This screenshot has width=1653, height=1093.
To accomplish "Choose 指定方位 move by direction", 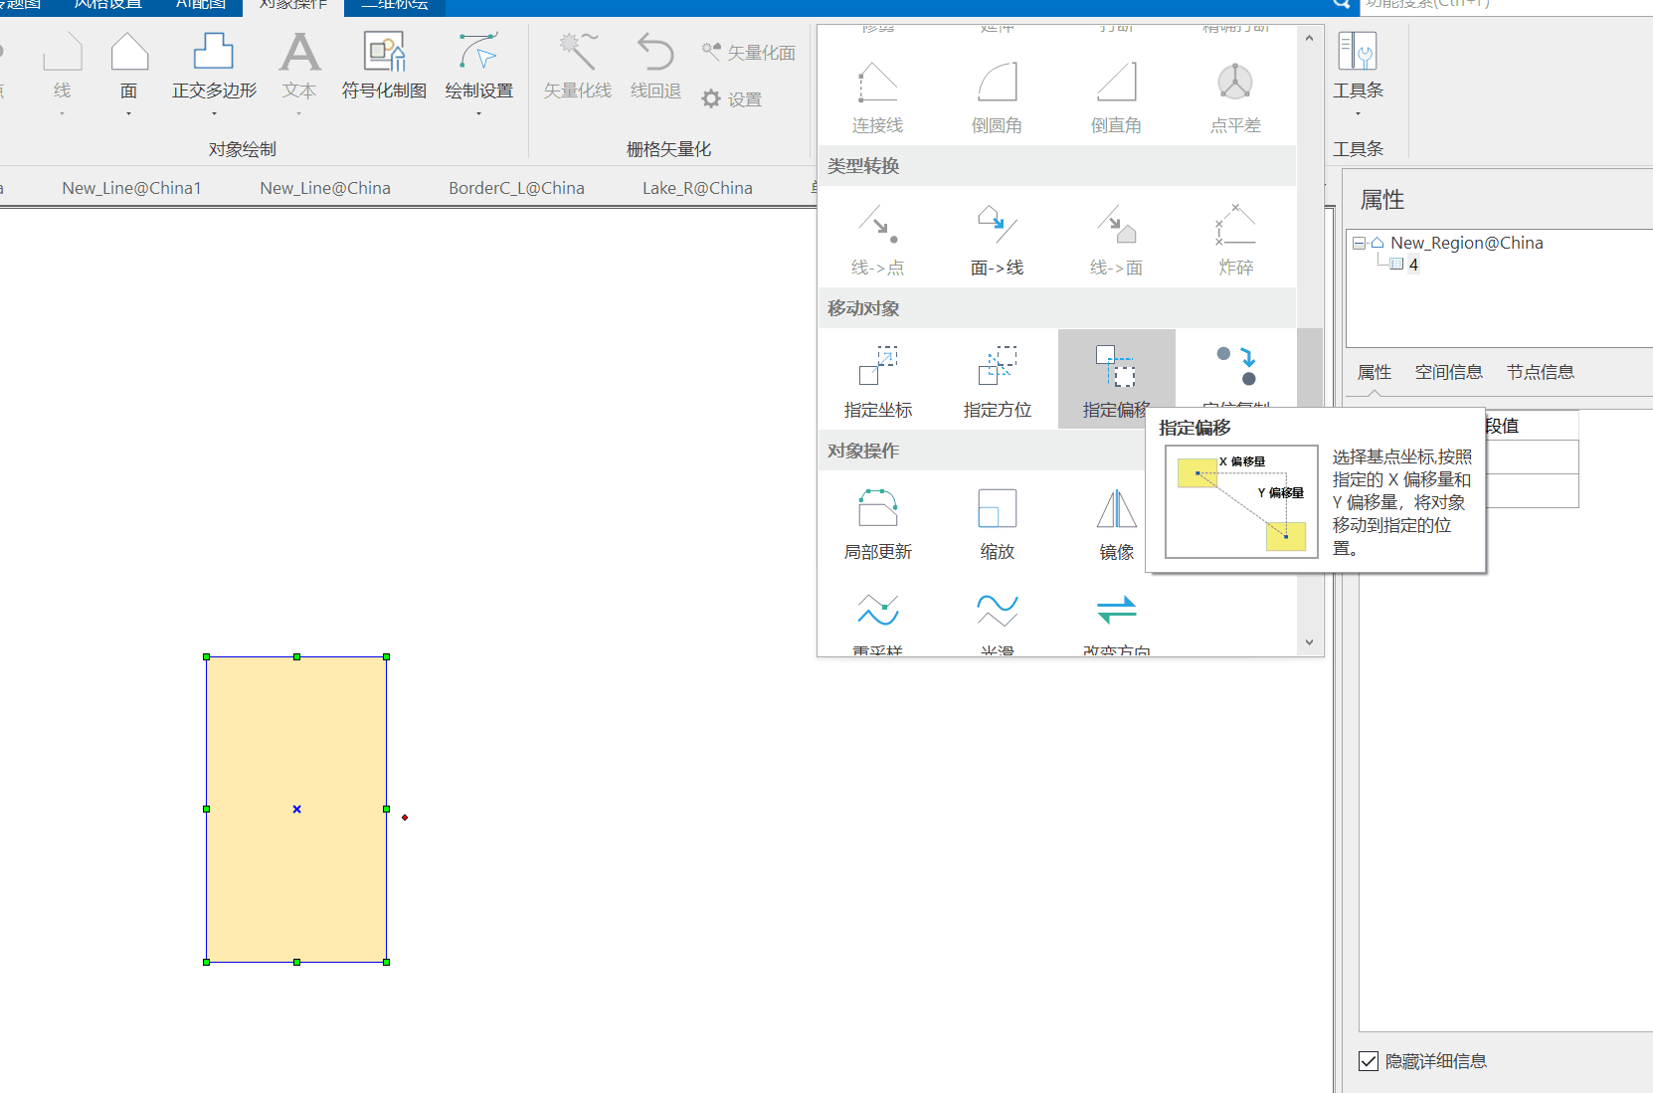I will (x=997, y=381).
